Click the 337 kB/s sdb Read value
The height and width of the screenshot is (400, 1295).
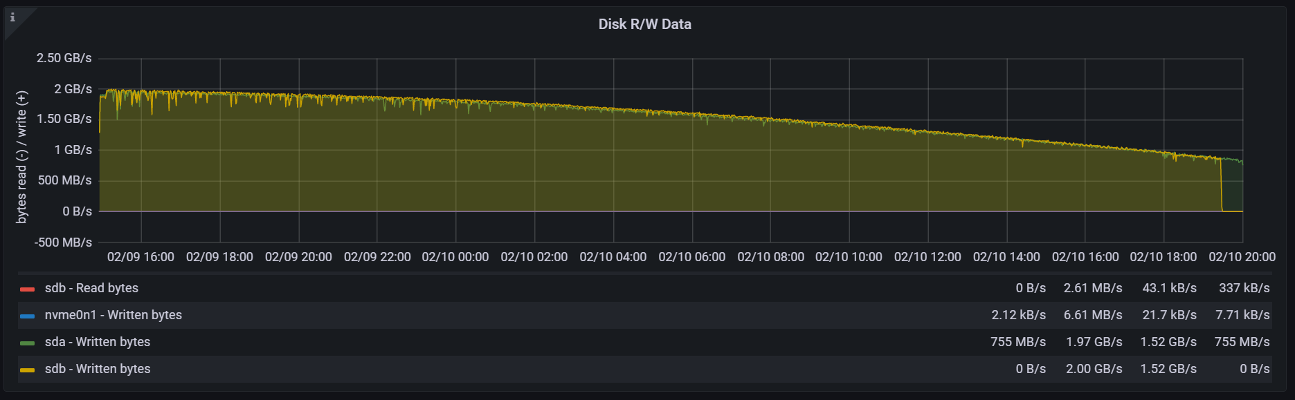1244,288
